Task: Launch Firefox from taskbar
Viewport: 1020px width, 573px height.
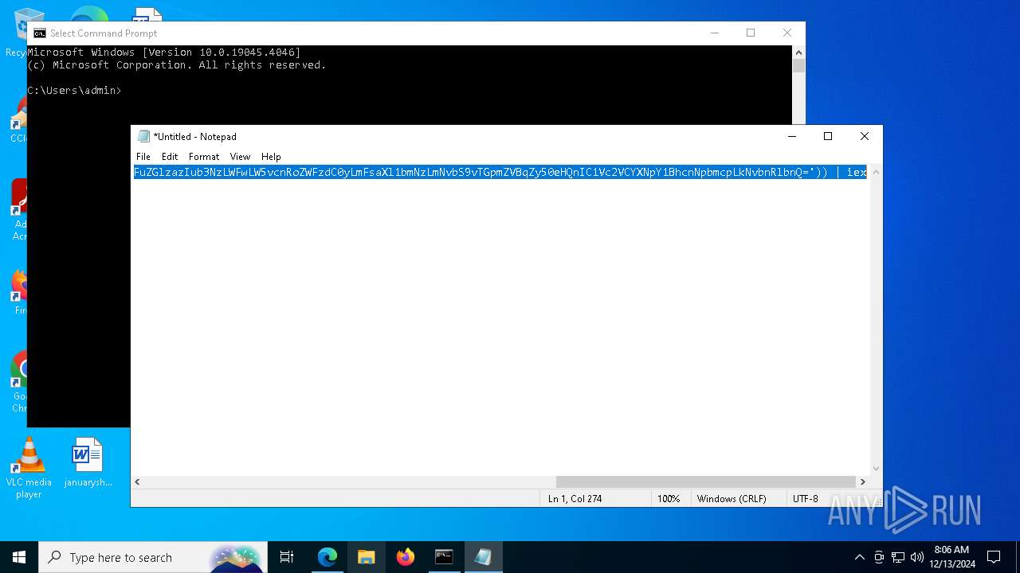Action: click(x=406, y=557)
